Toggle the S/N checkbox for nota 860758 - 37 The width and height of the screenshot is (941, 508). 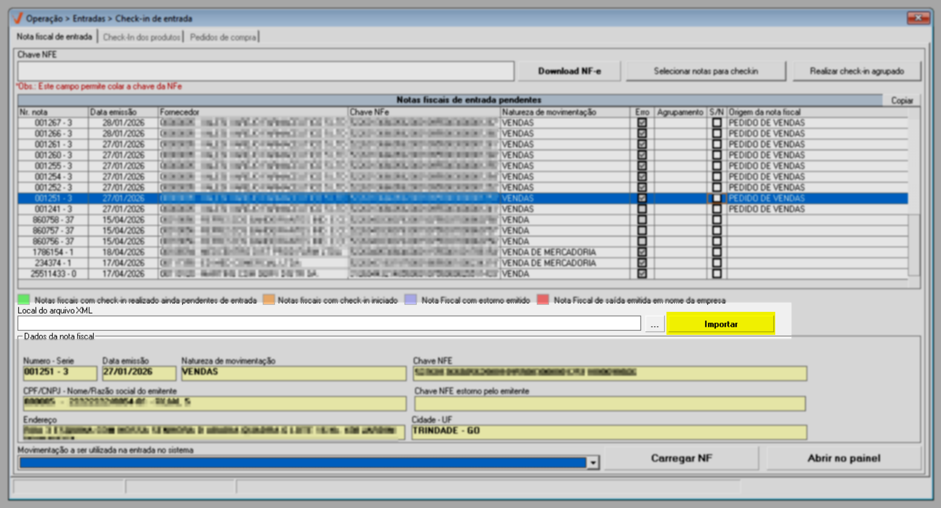point(717,220)
